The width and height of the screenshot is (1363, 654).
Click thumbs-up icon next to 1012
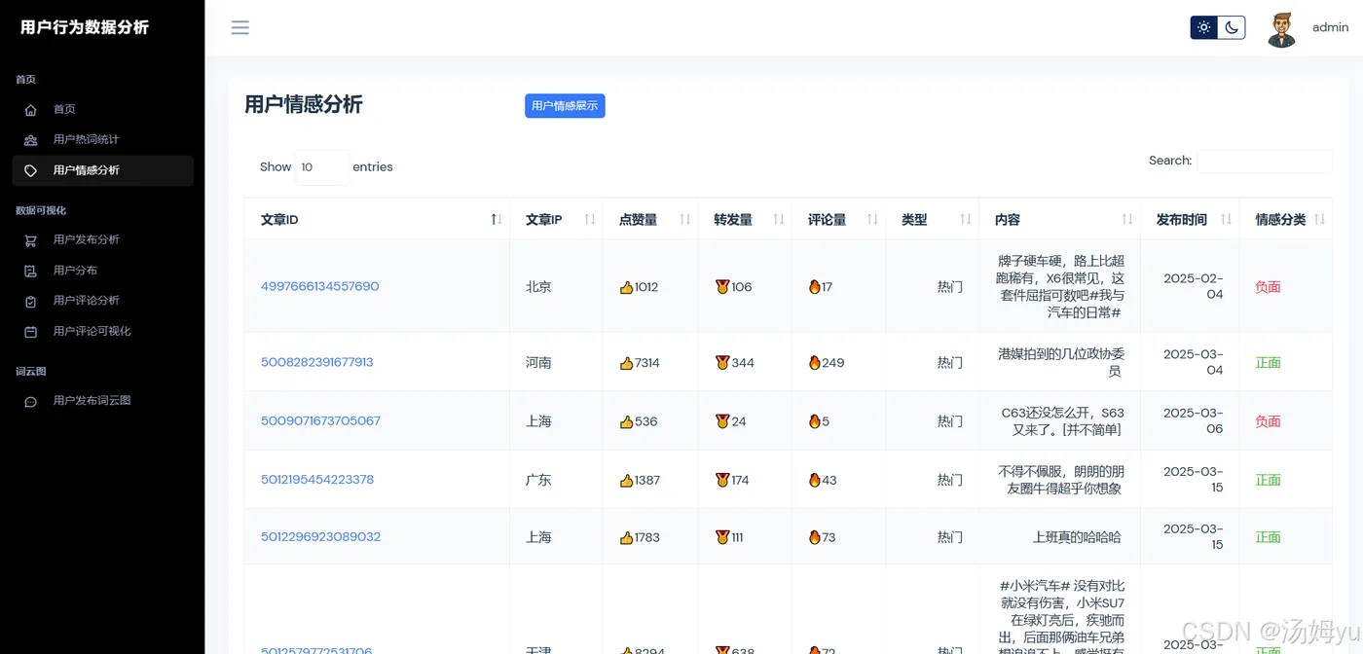point(626,287)
